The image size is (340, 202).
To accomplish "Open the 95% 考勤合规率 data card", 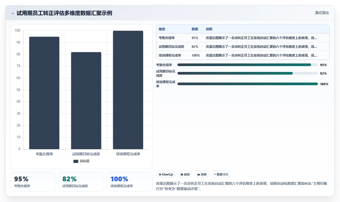I will click(33, 182).
